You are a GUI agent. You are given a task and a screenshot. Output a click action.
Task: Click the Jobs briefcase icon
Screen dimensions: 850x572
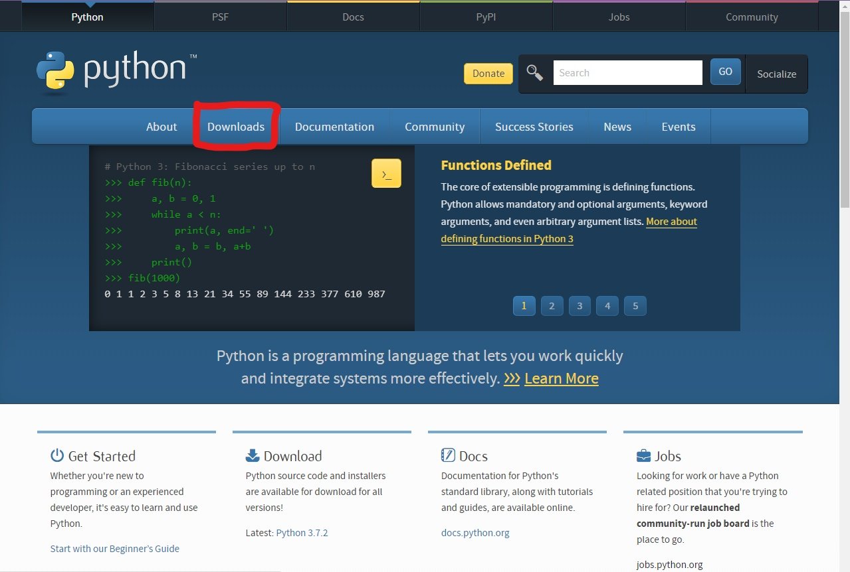point(643,455)
